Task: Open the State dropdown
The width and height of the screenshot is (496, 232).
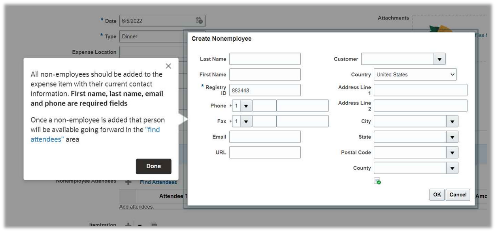Action: point(452,136)
